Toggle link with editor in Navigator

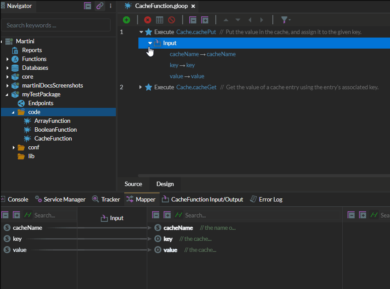point(100,6)
